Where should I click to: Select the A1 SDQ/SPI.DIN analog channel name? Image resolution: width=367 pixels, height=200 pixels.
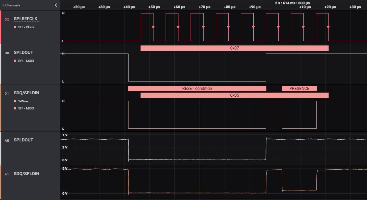click(x=26, y=174)
